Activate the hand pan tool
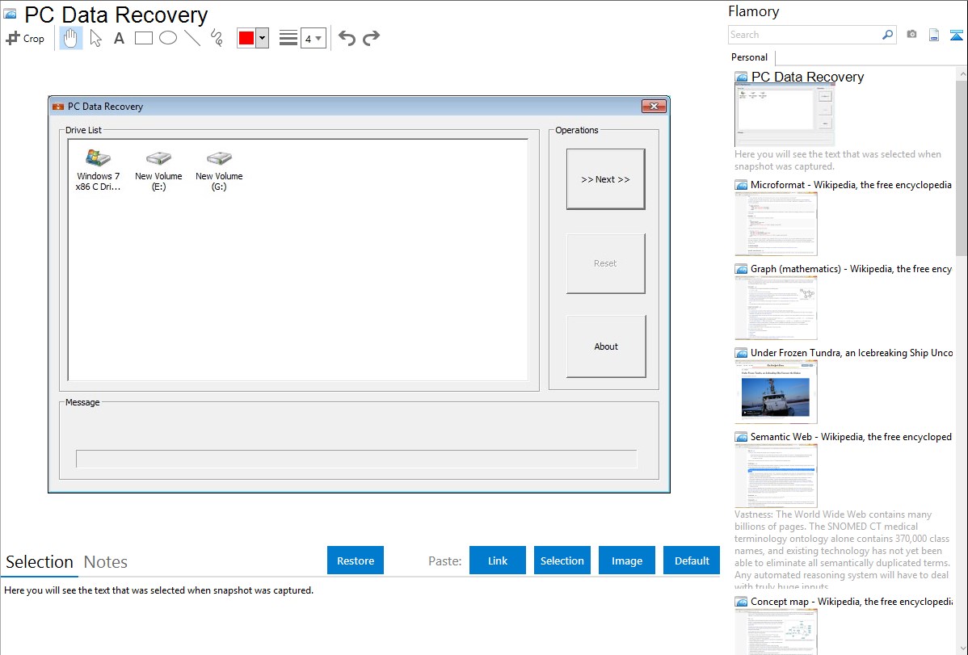This screenshot has height=655, width=968. [71, 38]
